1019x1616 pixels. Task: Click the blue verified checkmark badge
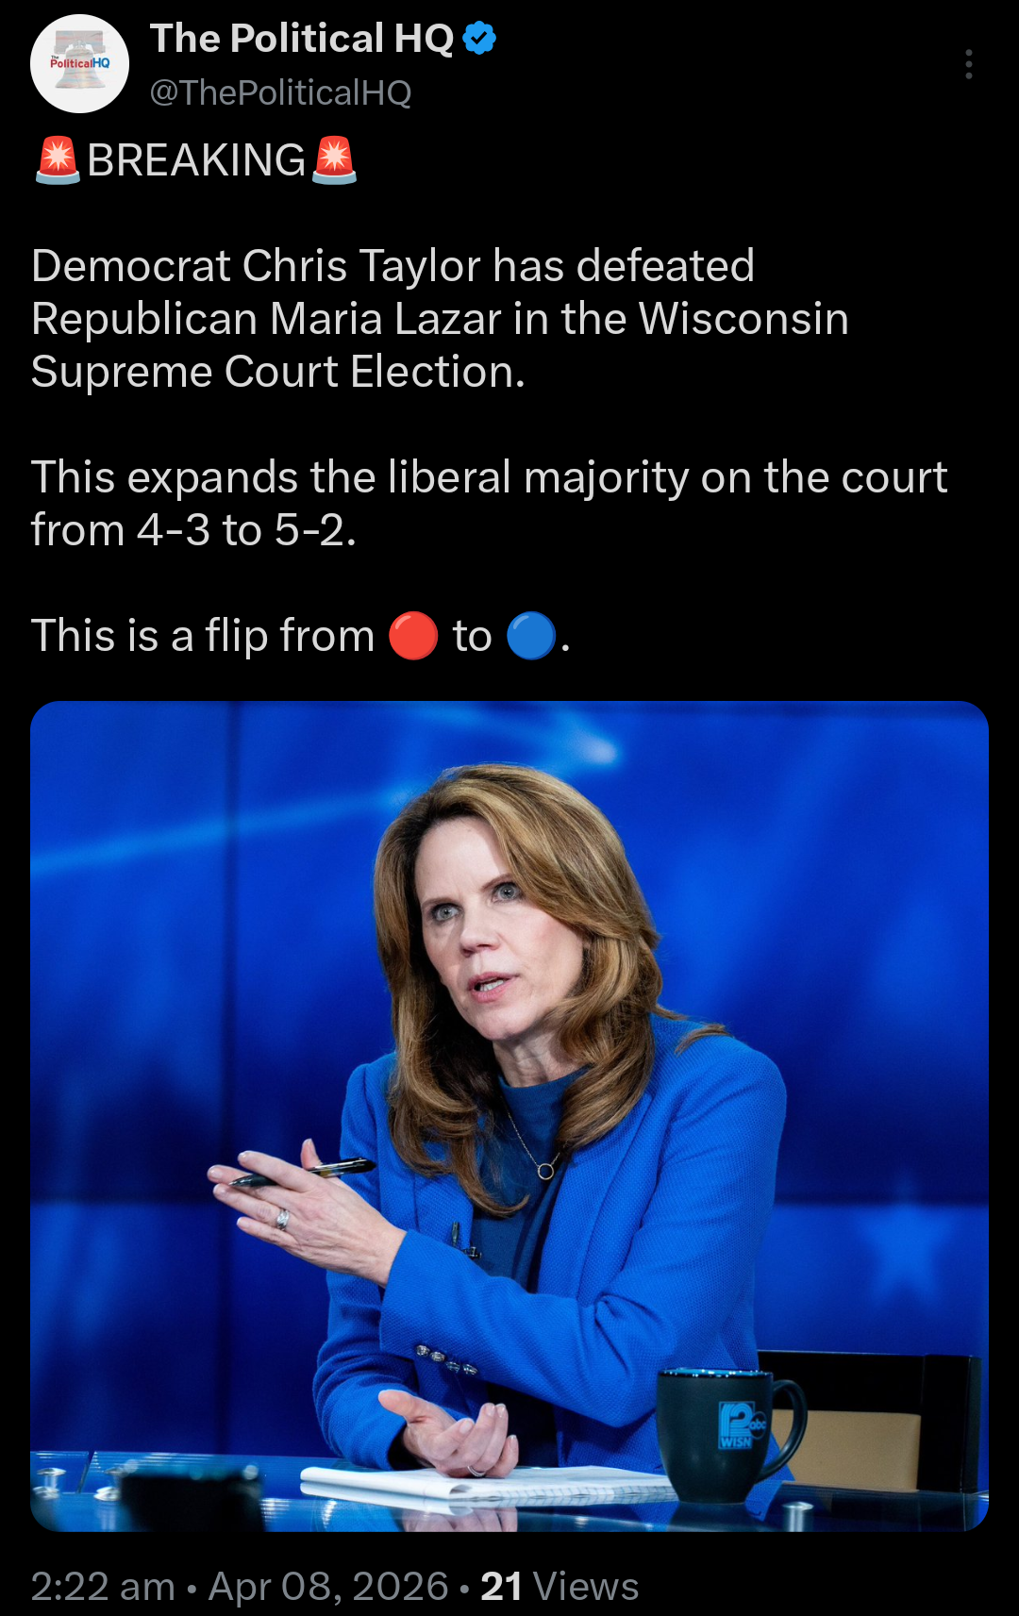coord(479,39)
